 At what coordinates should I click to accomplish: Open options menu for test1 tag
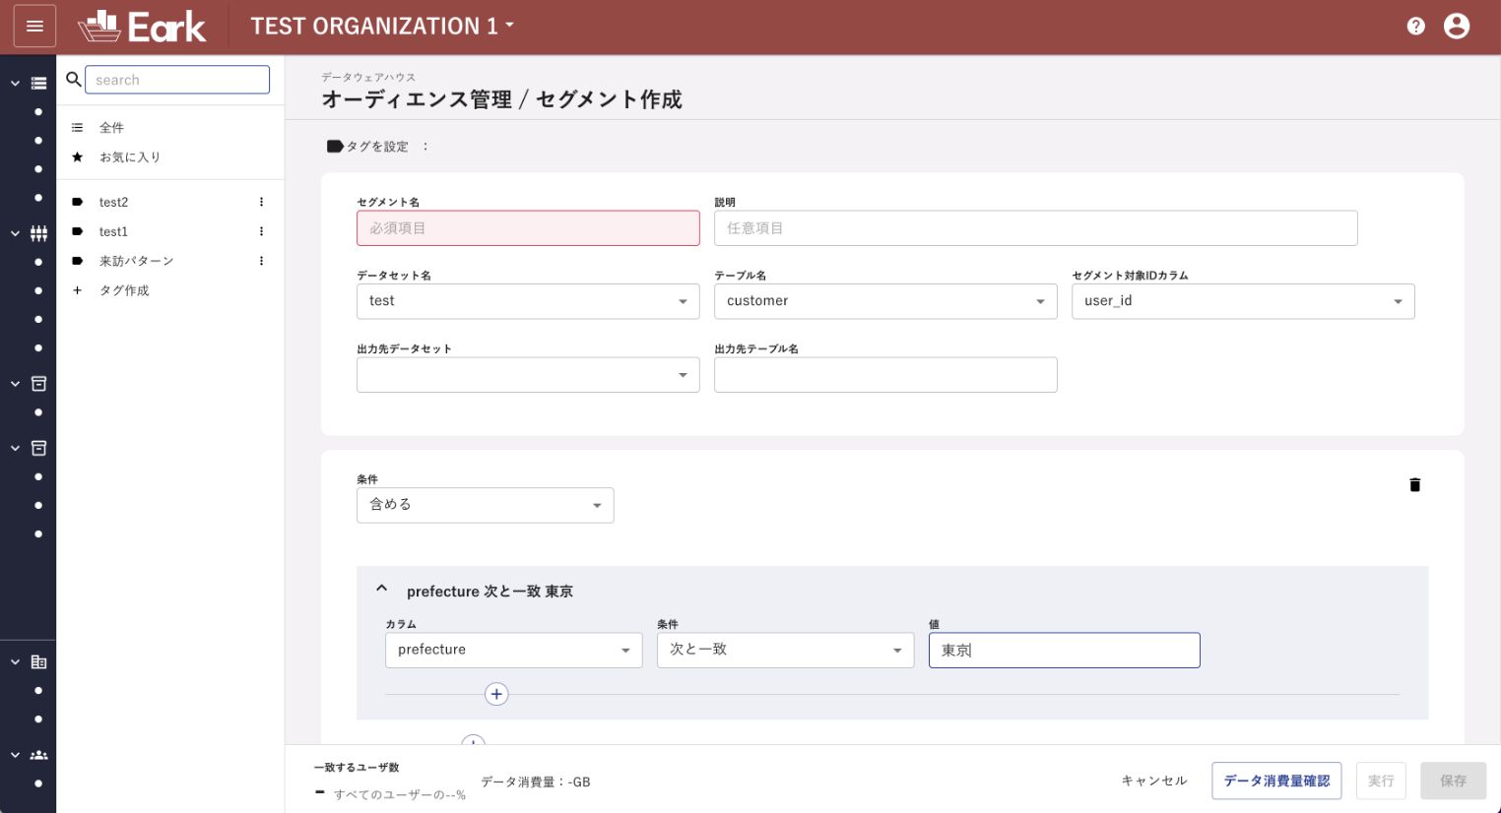tap(261, 231)
